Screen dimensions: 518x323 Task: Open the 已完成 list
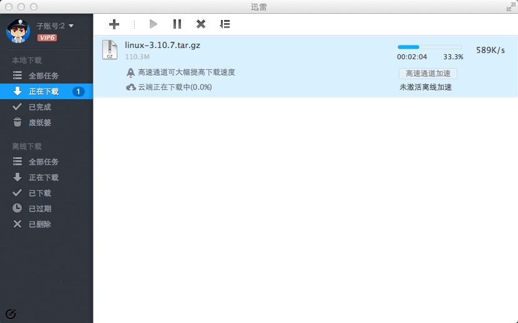tap(47, 107)
